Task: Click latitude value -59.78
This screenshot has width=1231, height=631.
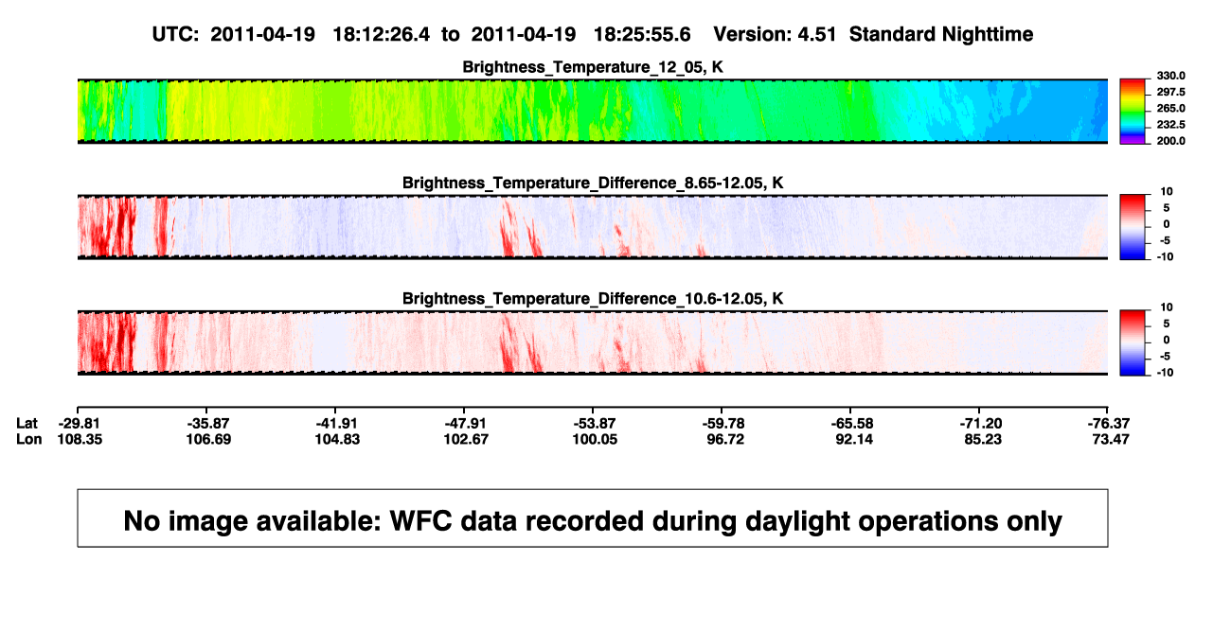Action: coord(722,423)
